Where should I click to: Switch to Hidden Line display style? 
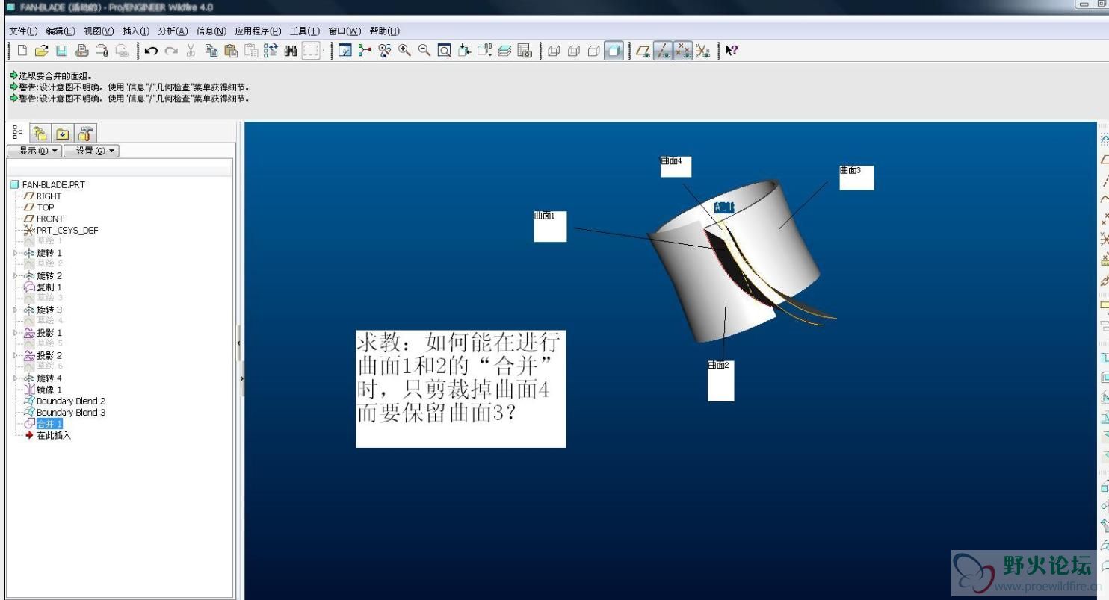pyautogui.click(x=574, y=51)
